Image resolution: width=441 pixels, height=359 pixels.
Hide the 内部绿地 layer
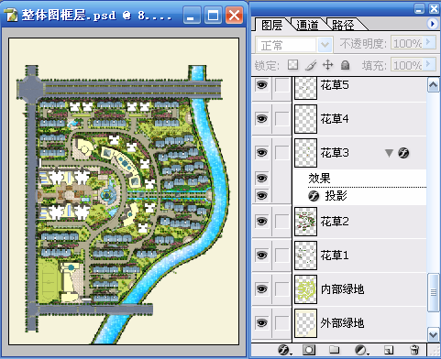point(261,288)
